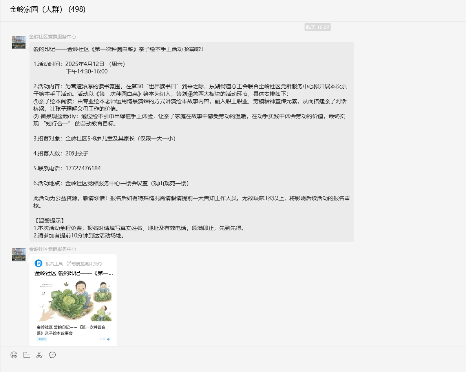Click the sender avatar beside the recruitment message
Image resolution: width=466 pixels, height=372 pixels.
(x=19, y=42)
